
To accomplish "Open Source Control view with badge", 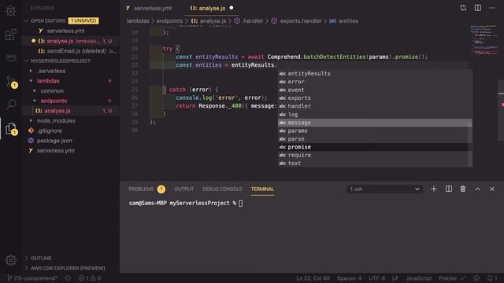I will pyautogui.click(x=12, y=82).
